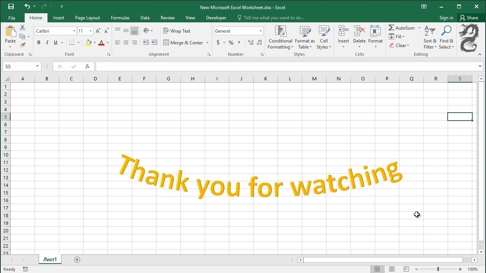Click Increase Indent icon
This screenshot has width=486, height=273.
(x=154, y=42)
